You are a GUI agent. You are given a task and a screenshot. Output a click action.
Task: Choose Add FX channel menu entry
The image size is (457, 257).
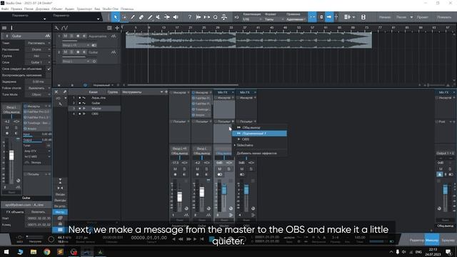pos(259,153)
